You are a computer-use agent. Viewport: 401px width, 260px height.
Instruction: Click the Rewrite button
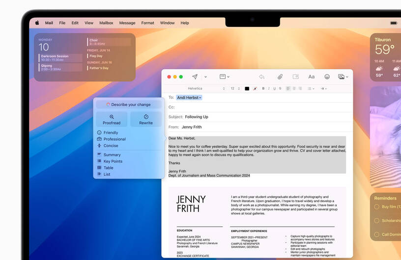[146, 119]
